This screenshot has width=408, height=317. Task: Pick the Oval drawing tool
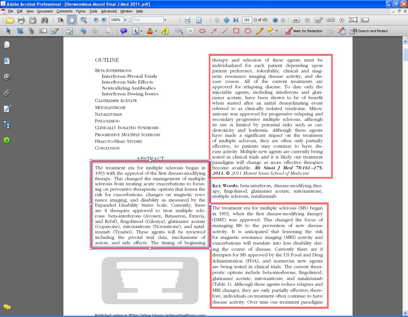pos(248,31)
